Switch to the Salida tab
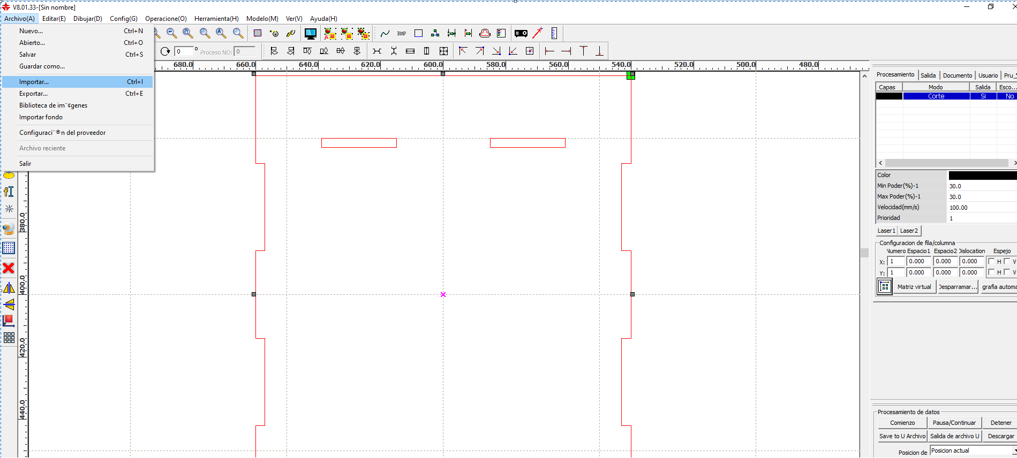Viewport: 1017px width, 458px height. [x=928, y=75]
